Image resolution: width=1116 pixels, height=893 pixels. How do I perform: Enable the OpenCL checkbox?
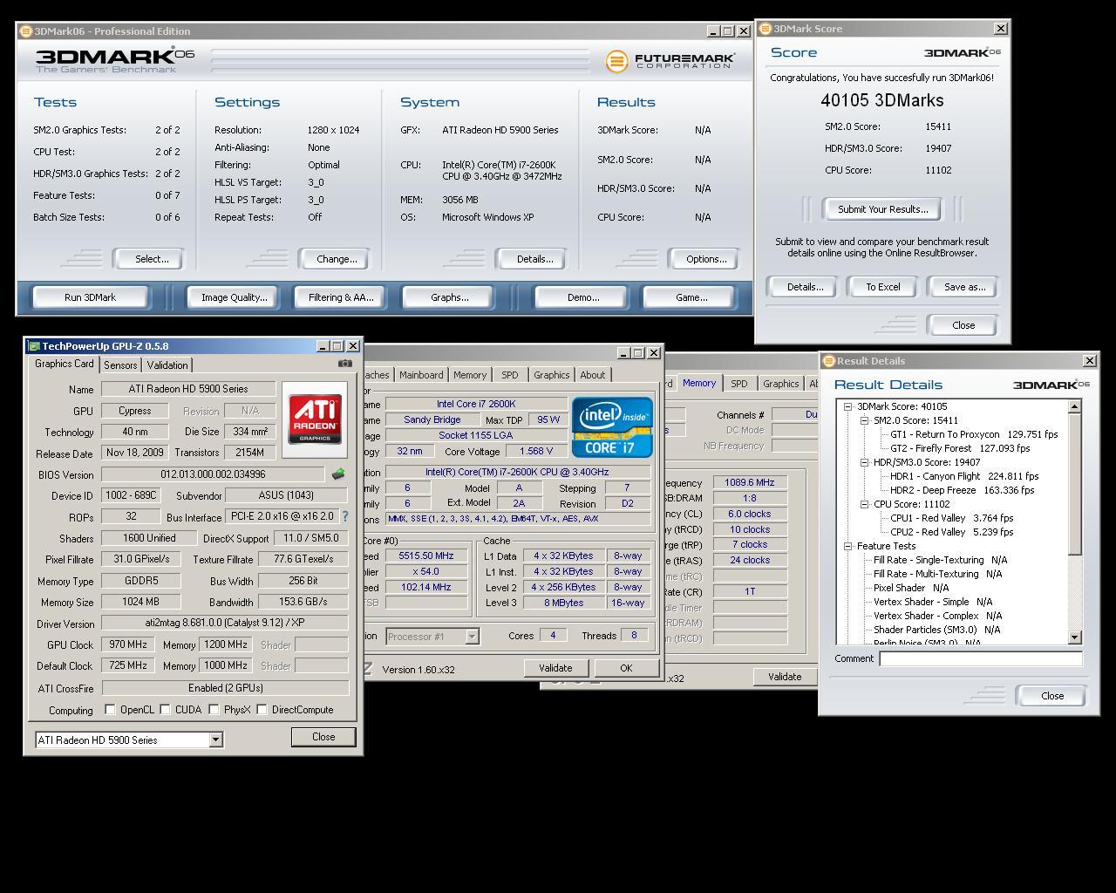(110, 710)
